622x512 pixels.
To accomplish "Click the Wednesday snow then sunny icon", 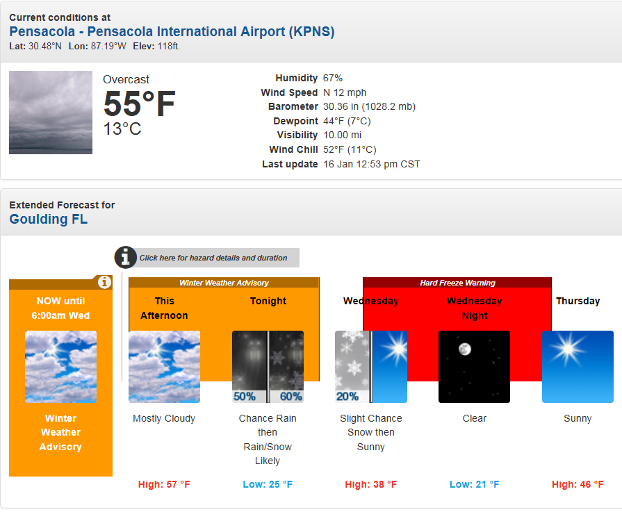I will [370, 367].
